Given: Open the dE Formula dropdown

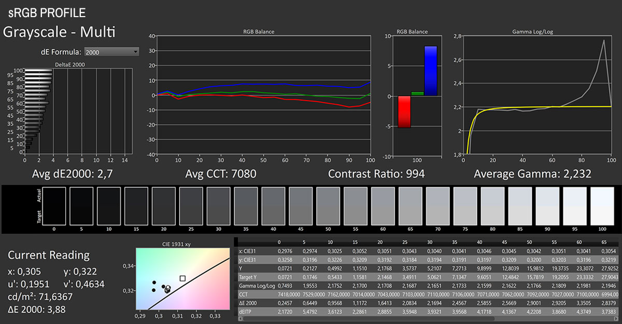Looking at the screenshot, I should (x=111, y=52).
